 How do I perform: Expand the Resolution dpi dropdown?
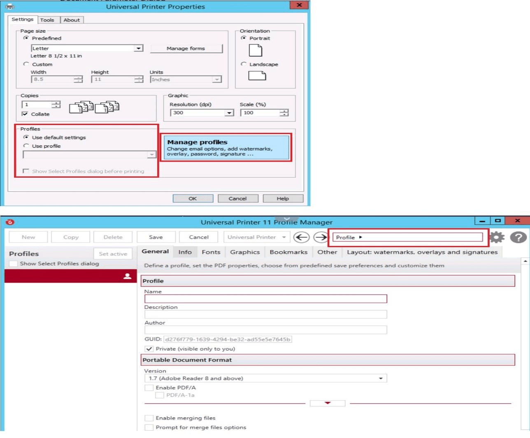229,113
